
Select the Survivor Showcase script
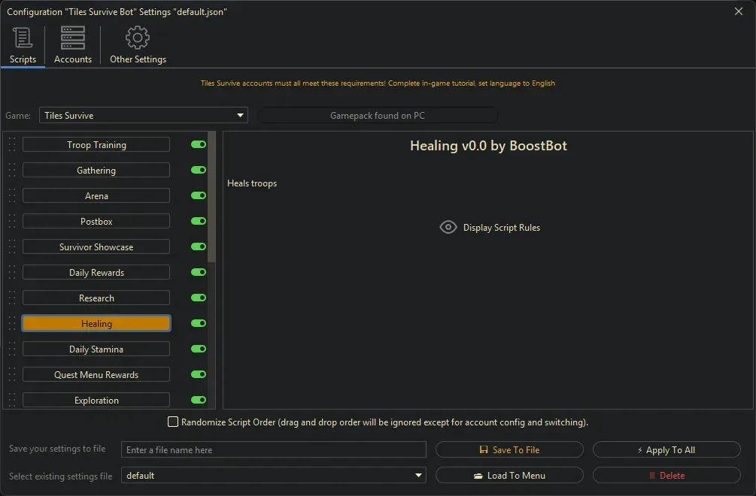point(96,247)
